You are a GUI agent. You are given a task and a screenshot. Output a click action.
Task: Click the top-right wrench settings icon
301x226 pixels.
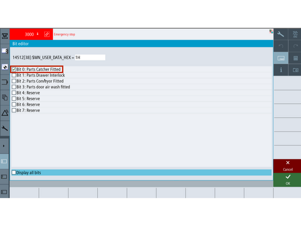281,35
